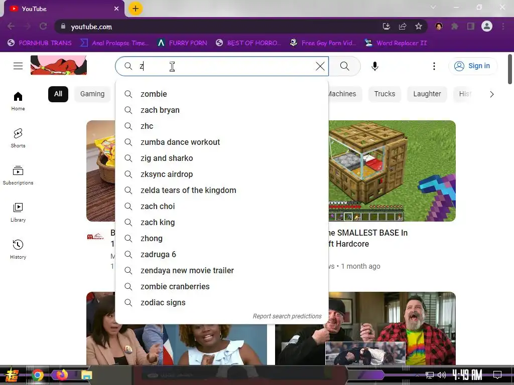Open File Explorer from the taskbar
This screenshot has height=385, width=514.
tap(86, 375)
